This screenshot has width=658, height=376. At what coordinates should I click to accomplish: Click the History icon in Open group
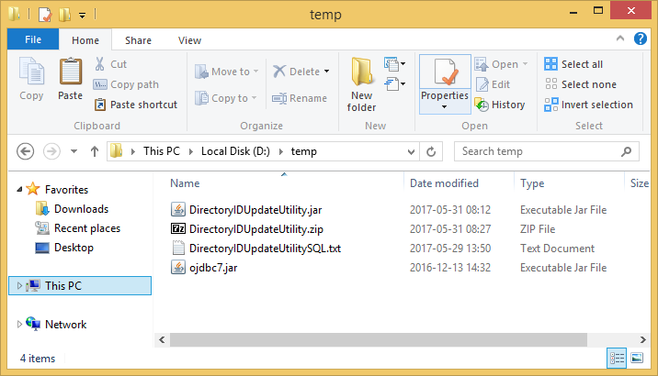481,105
